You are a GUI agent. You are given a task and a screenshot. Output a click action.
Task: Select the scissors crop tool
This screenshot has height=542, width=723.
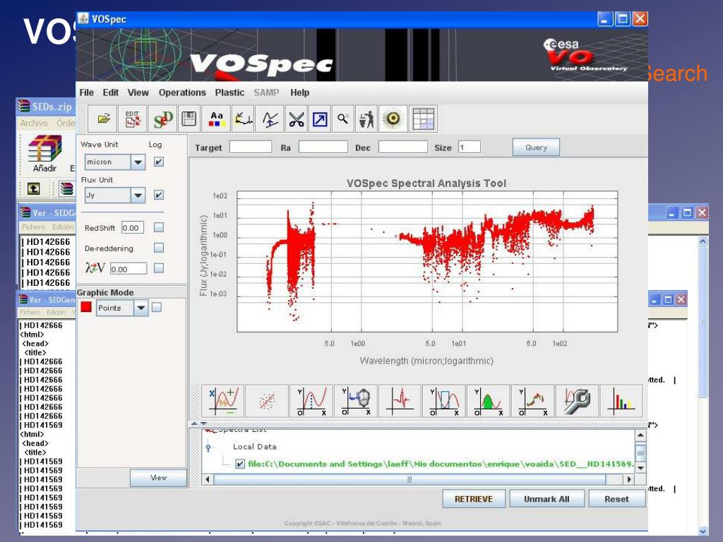[297, 119]
